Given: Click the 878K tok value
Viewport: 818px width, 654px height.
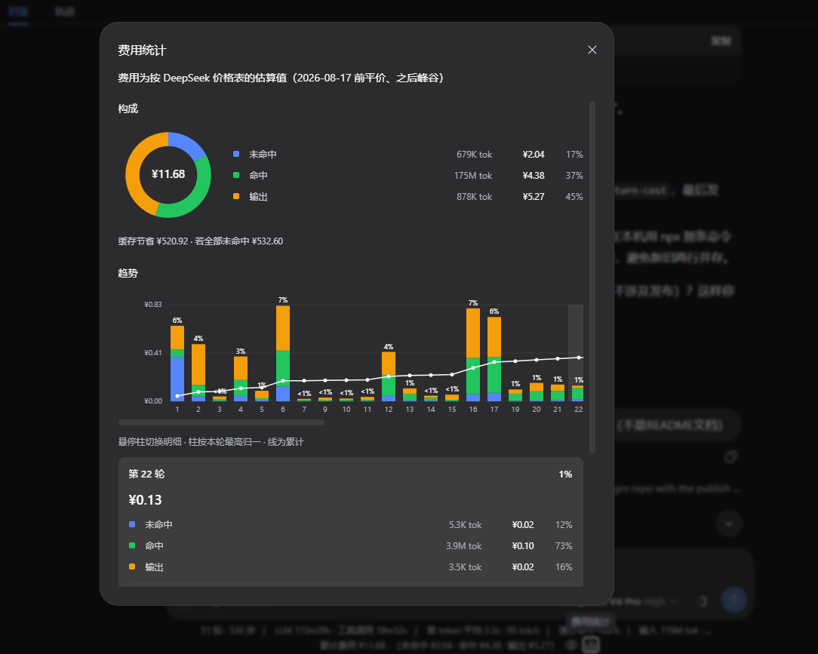Looking at the screenshot, I should (x=474, y=197).
